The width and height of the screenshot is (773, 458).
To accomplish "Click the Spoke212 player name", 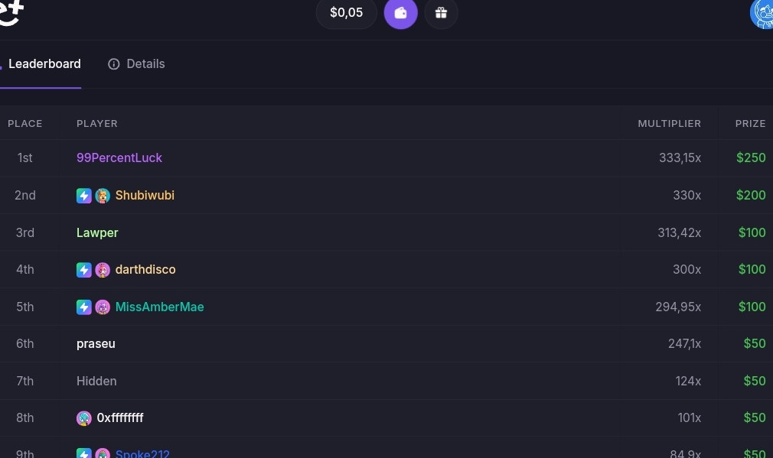I will (142, 453).
